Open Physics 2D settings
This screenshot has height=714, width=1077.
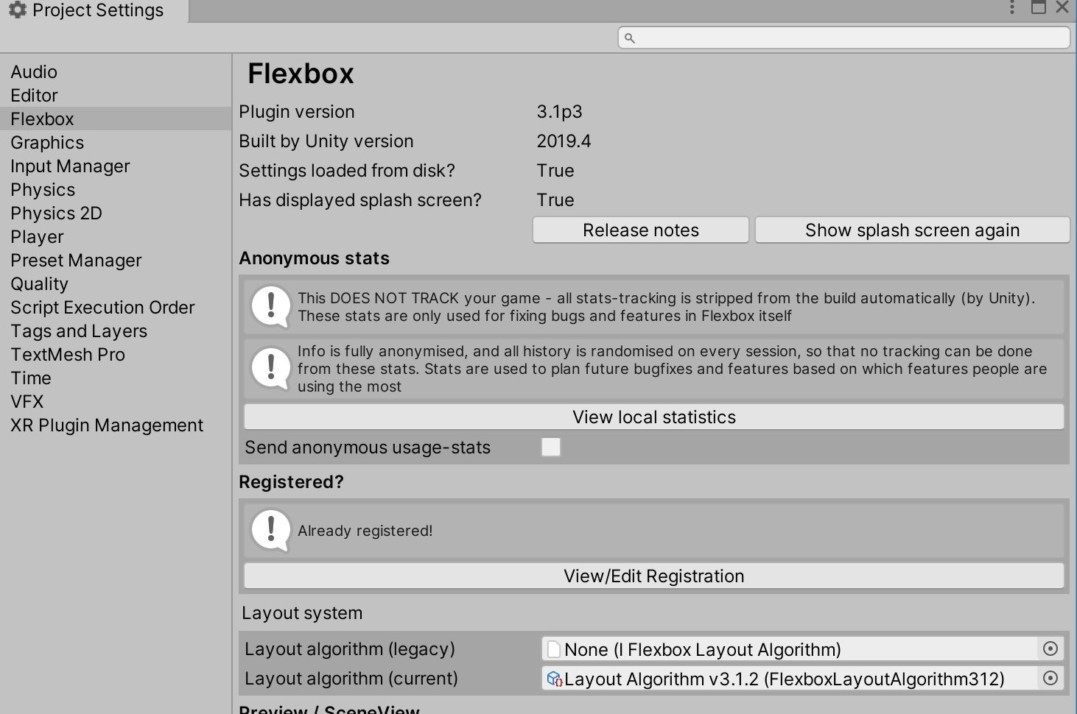(116, 213)
